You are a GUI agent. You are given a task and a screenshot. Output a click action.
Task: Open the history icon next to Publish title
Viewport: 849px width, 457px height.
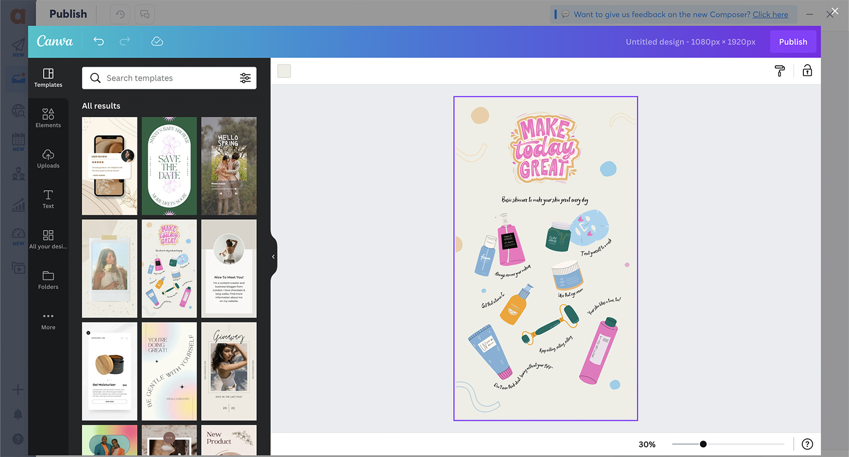[x=120, y=14]
